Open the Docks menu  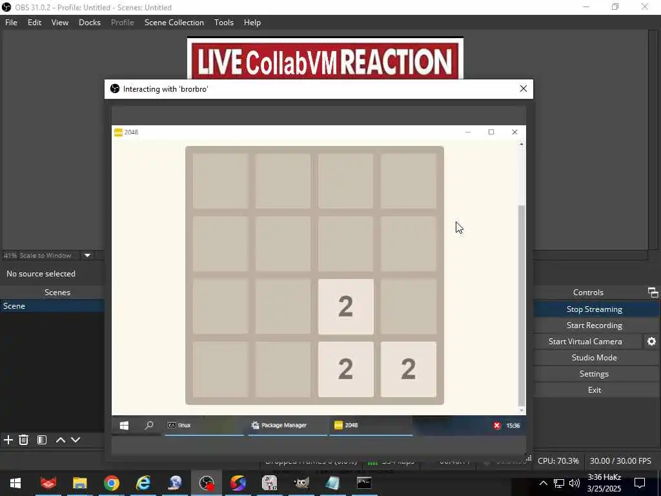[89, 23]
